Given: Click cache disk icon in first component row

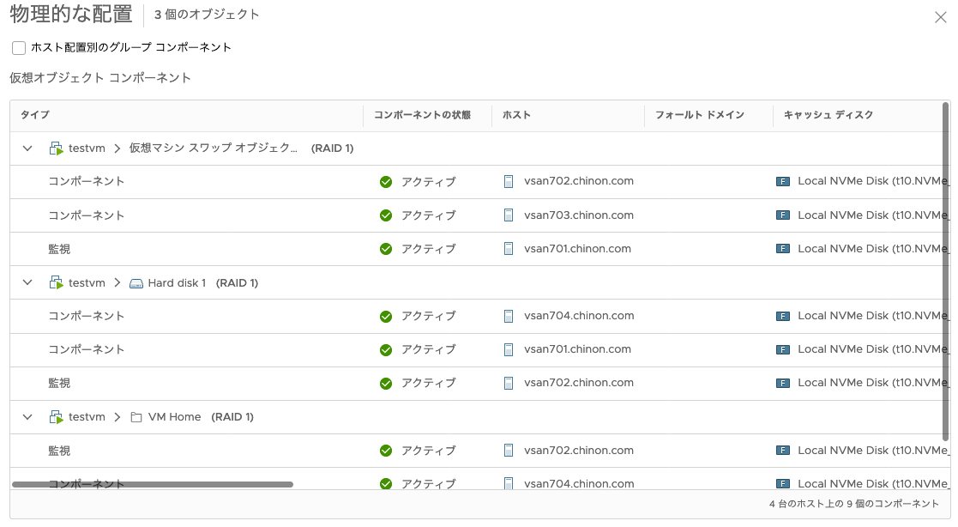Looking at the screenshot, I should pyautogui.click(x=782, y=182).
